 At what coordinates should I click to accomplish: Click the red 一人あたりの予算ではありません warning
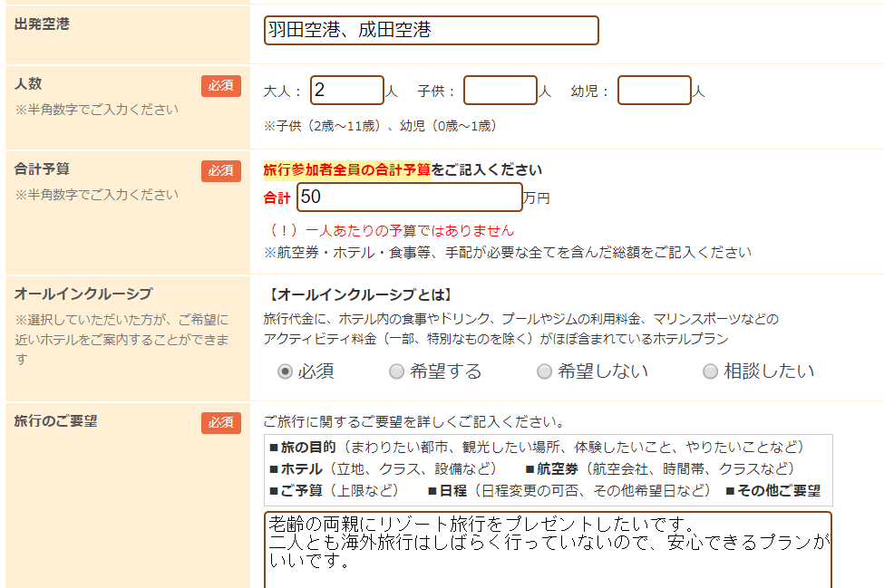coord(392,230)
